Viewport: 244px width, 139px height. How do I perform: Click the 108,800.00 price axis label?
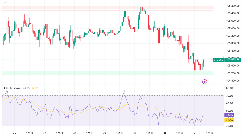tap(233, 6)
